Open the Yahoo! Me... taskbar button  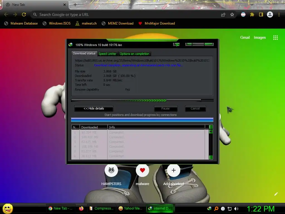[x=131, y=208]
